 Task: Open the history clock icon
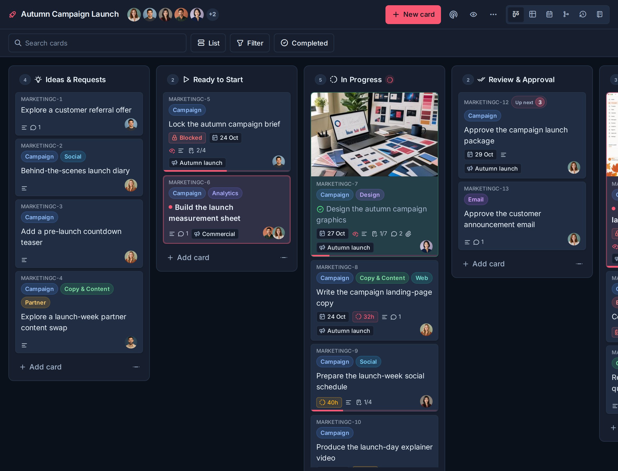click(583, 14)
